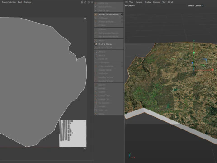Viewport: 217px width, 163px height.
Task: Open the Paint menu in texture editor
Action: coord(20,2)
